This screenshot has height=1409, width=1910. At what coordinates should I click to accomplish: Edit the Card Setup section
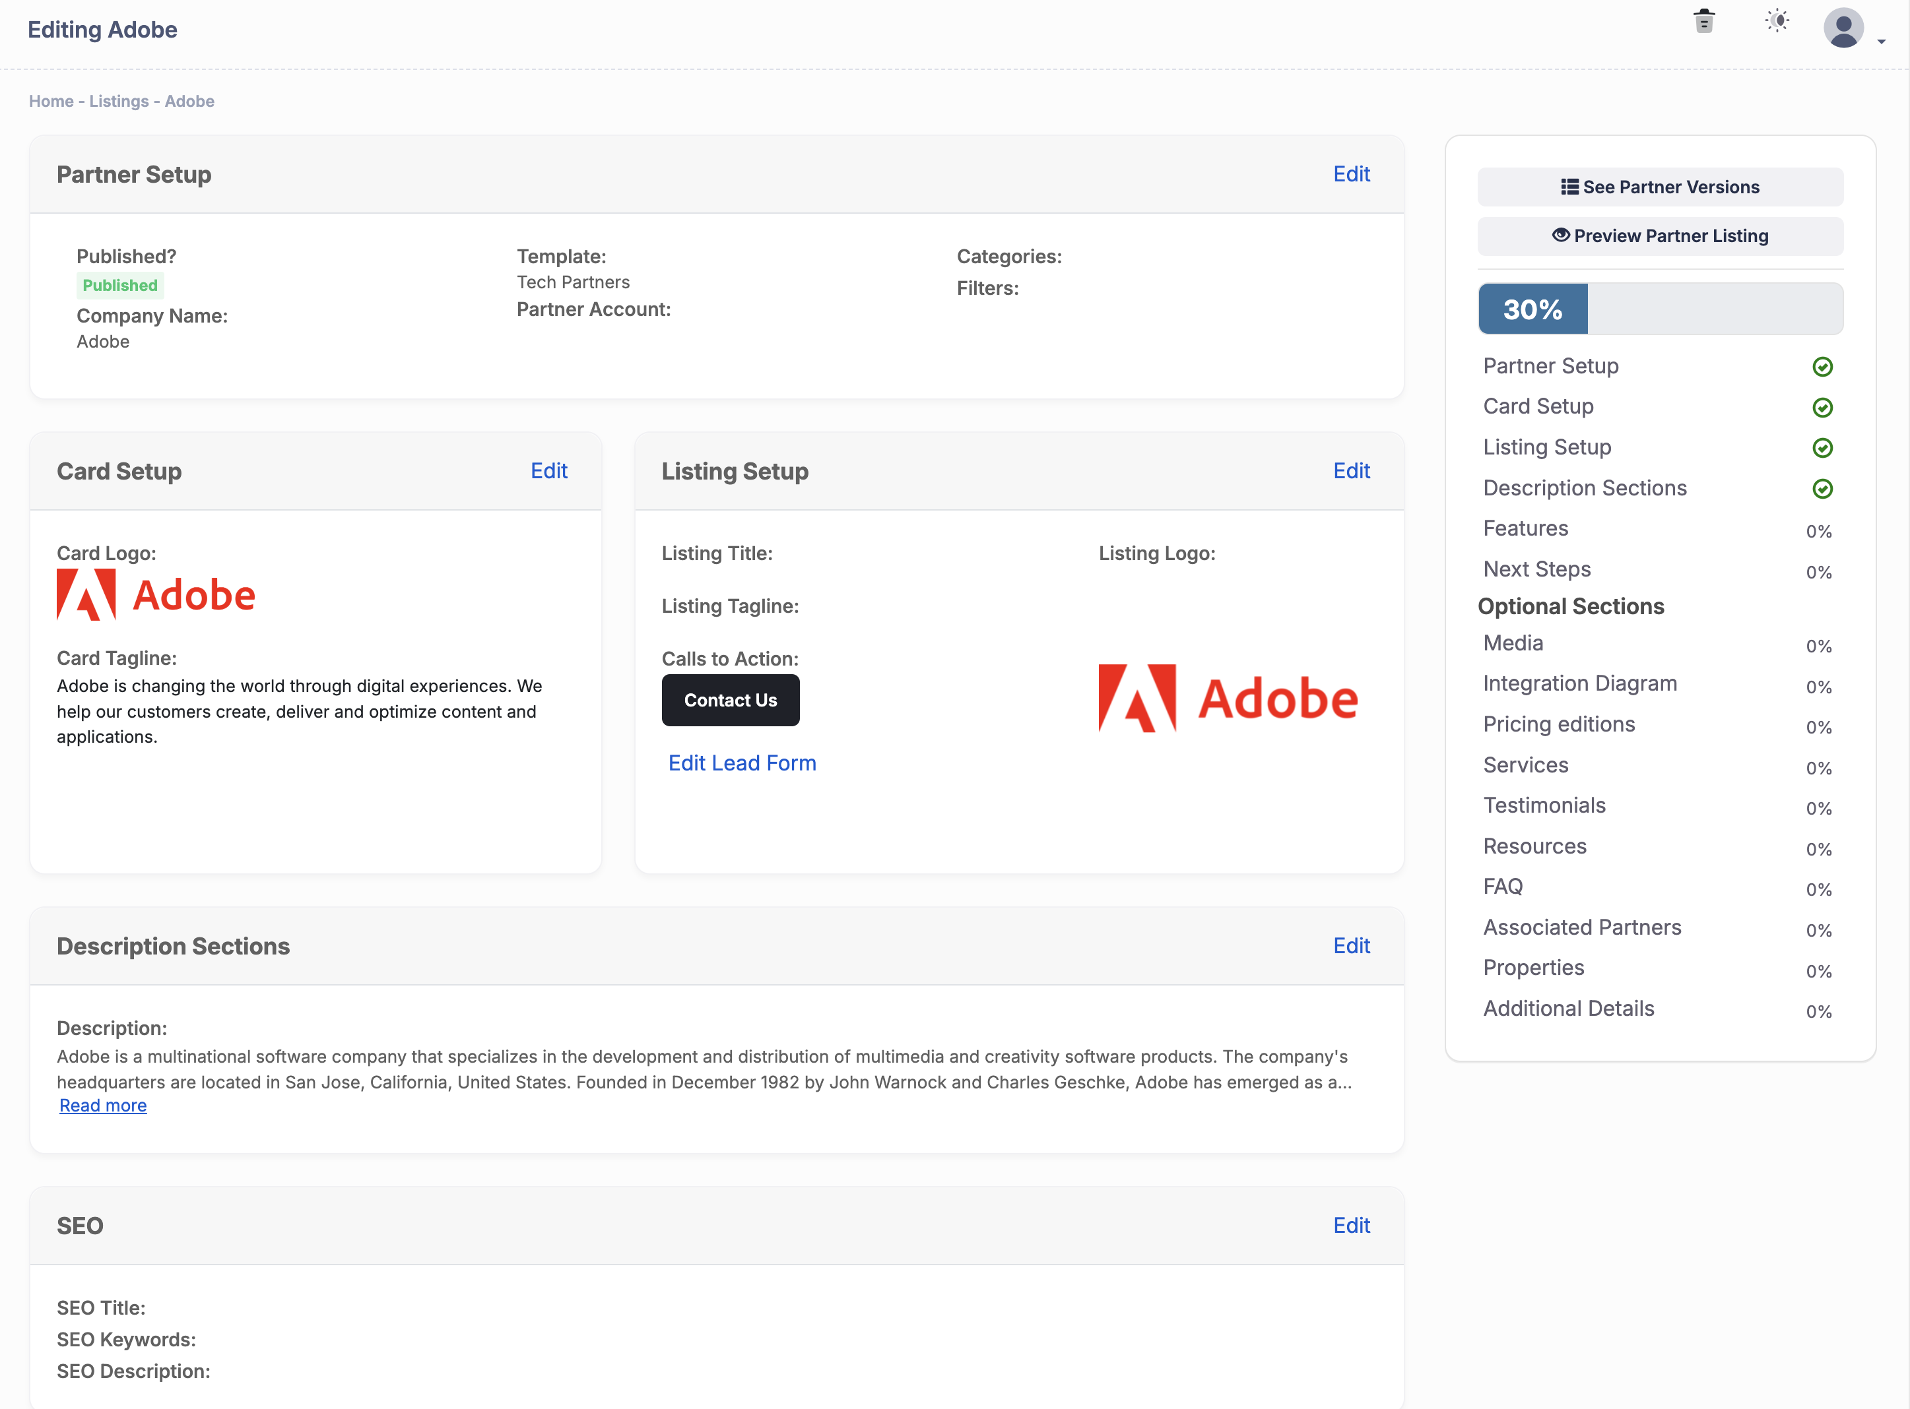point(548,471)
